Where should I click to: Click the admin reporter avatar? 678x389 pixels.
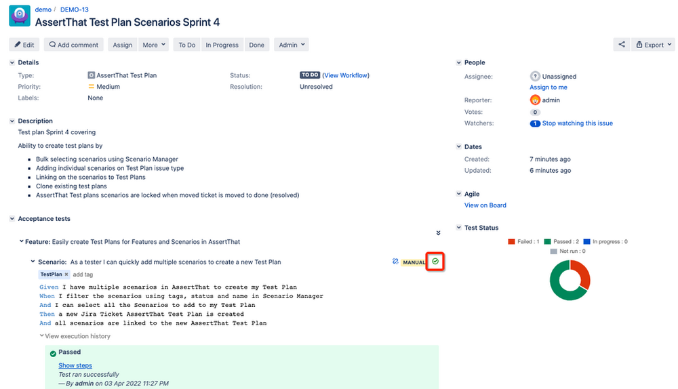[x=535, y=100]
